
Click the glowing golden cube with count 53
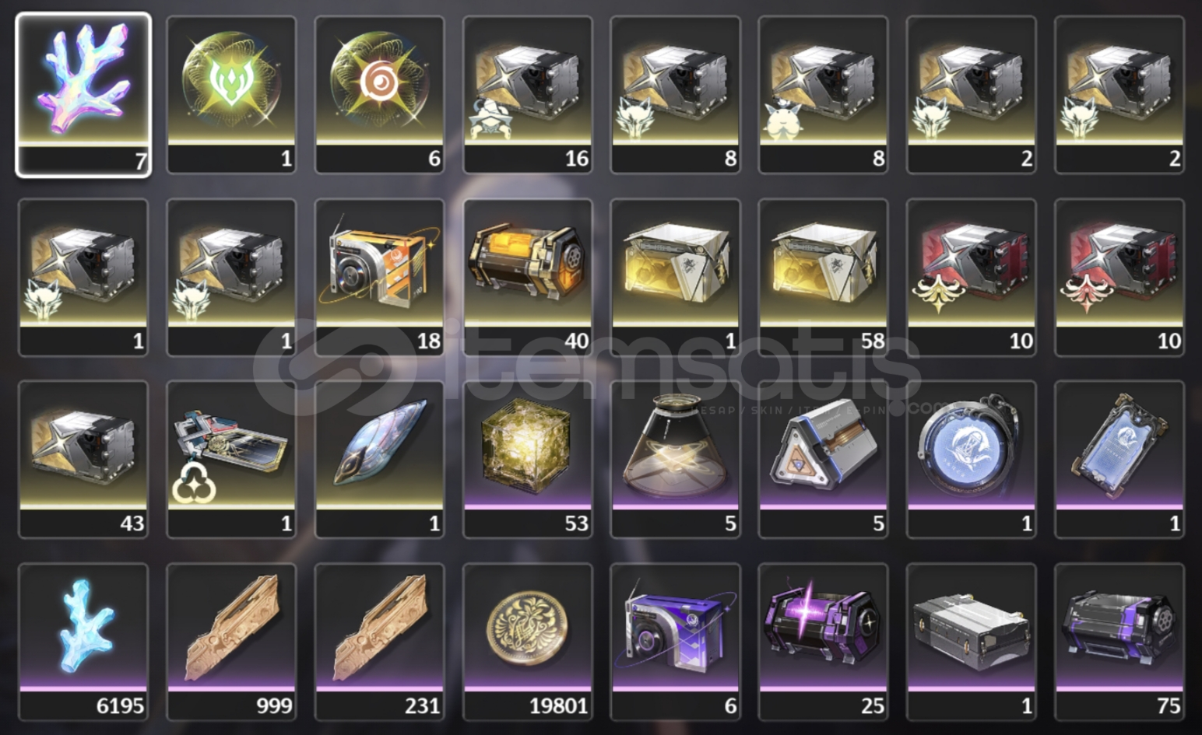point(528,460)
